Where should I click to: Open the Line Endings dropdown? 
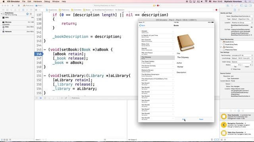click(x=241, y=58)
